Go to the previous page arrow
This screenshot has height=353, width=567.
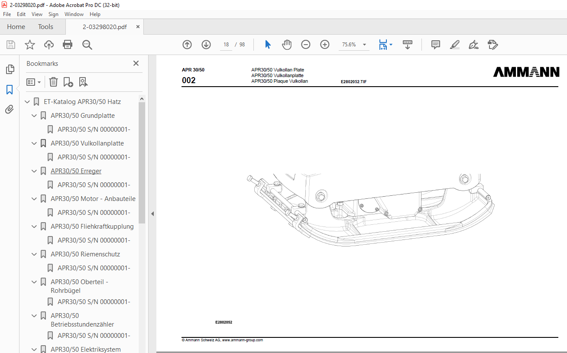click(187, 45)
